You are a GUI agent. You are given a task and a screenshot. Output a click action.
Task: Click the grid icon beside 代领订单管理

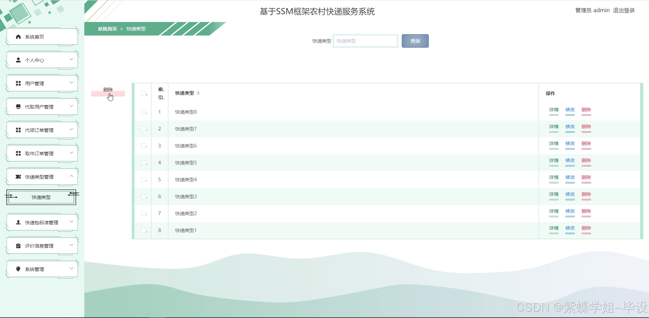click(18, 130)
